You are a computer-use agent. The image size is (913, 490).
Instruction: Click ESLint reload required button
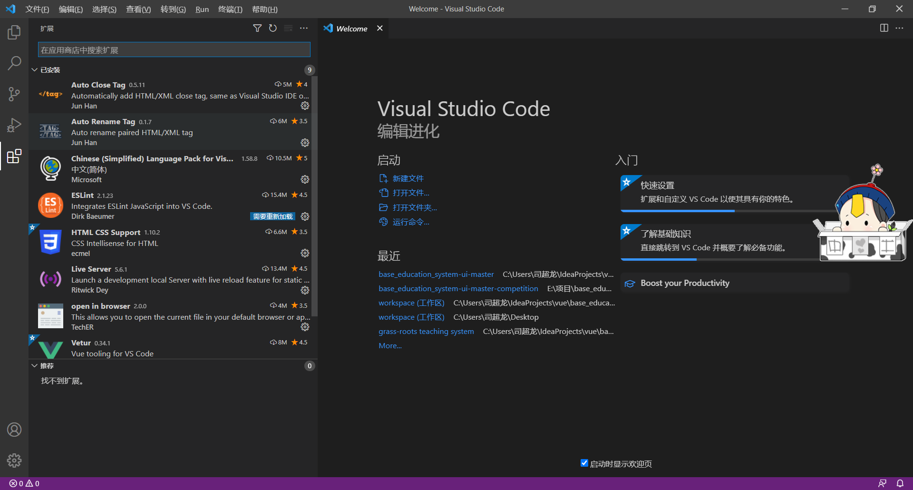tap(273, 216)
